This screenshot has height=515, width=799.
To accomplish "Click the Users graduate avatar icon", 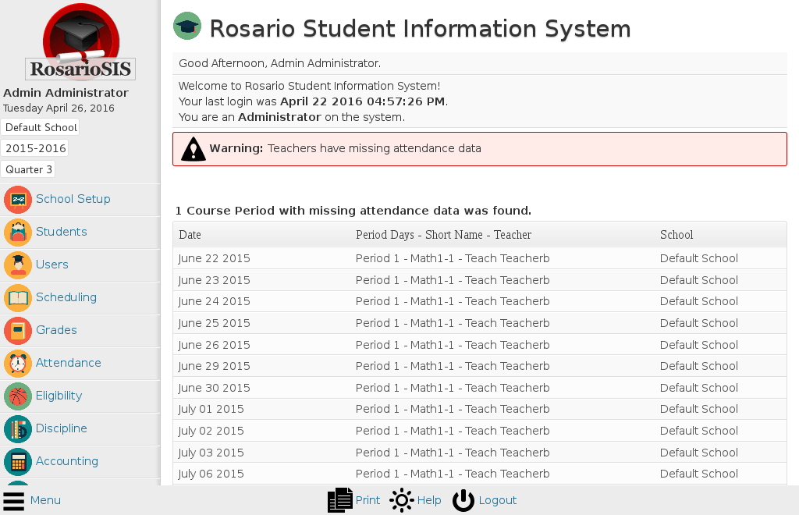I will click(18, 265).
